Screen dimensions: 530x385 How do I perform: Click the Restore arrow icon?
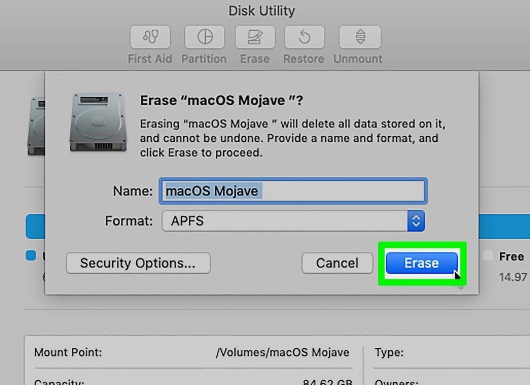click(304, 37)
